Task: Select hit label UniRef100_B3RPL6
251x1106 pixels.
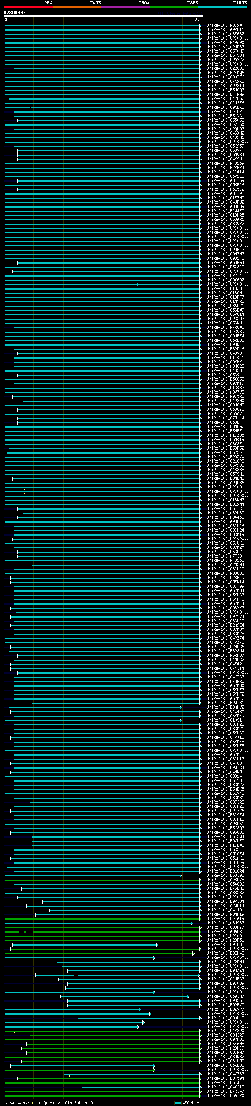Action: (x=225, y=349)
